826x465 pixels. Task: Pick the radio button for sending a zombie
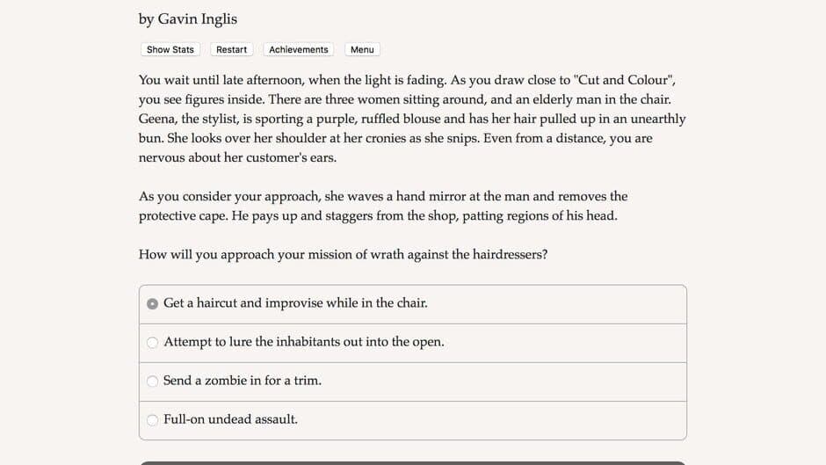(x=153, y=381)
